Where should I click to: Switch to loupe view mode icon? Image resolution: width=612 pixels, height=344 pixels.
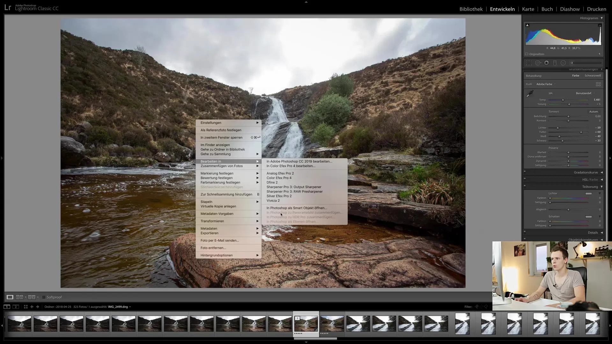click(x=10, y=297)
